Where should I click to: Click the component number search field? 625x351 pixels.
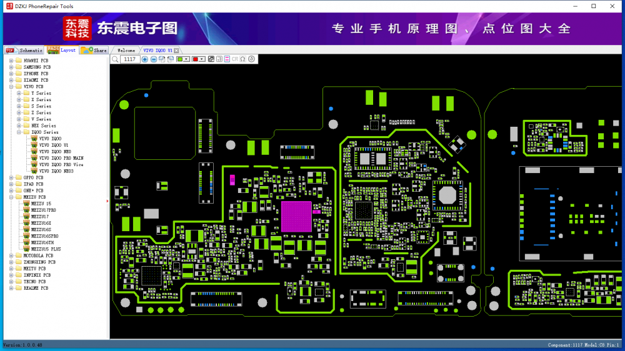tap(129, 59)
